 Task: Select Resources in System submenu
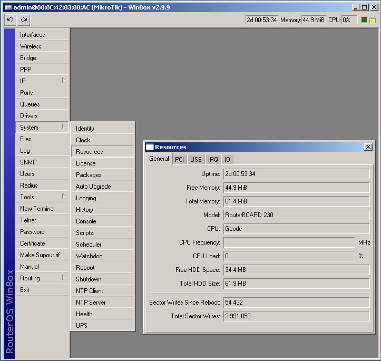(x=103, y=152)
